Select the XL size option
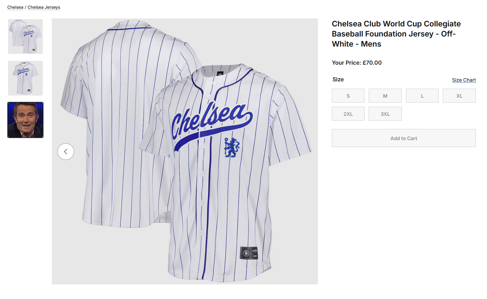Screen dimensions: 487x299 (x=459, y=96)
